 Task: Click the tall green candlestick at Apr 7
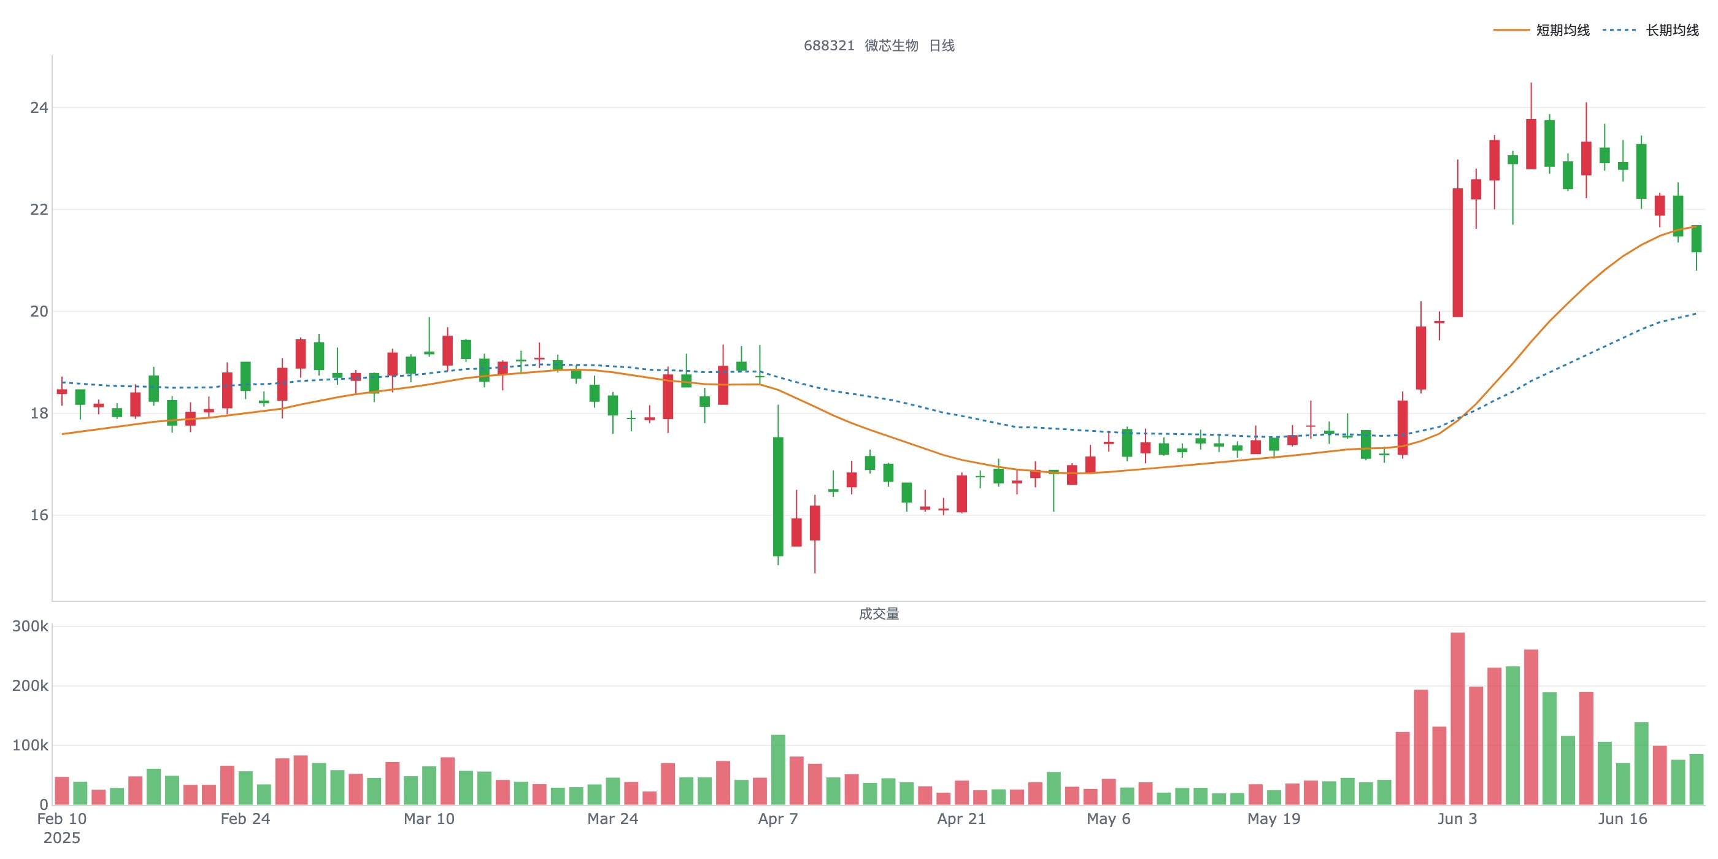(777, 496)
